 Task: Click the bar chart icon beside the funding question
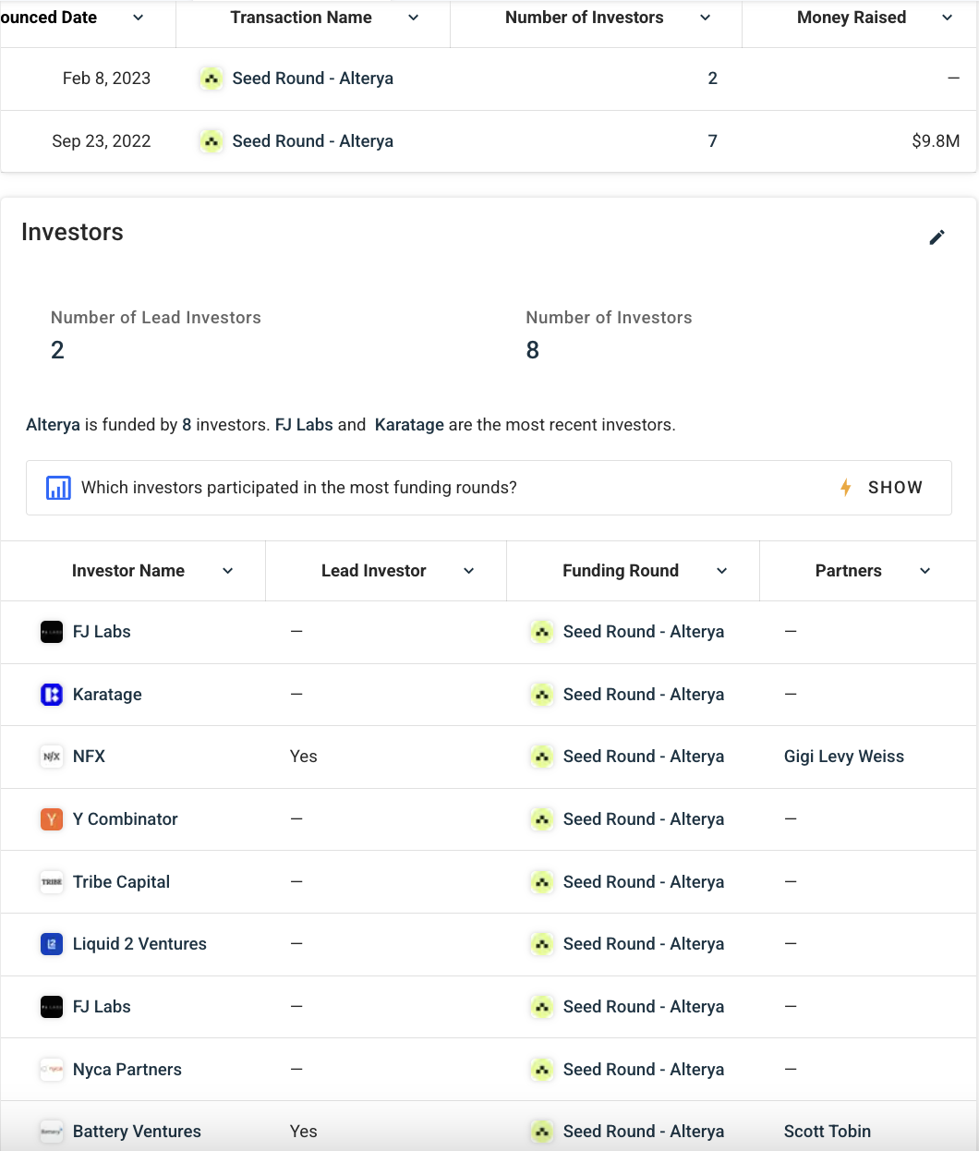(x=58, y=488)
